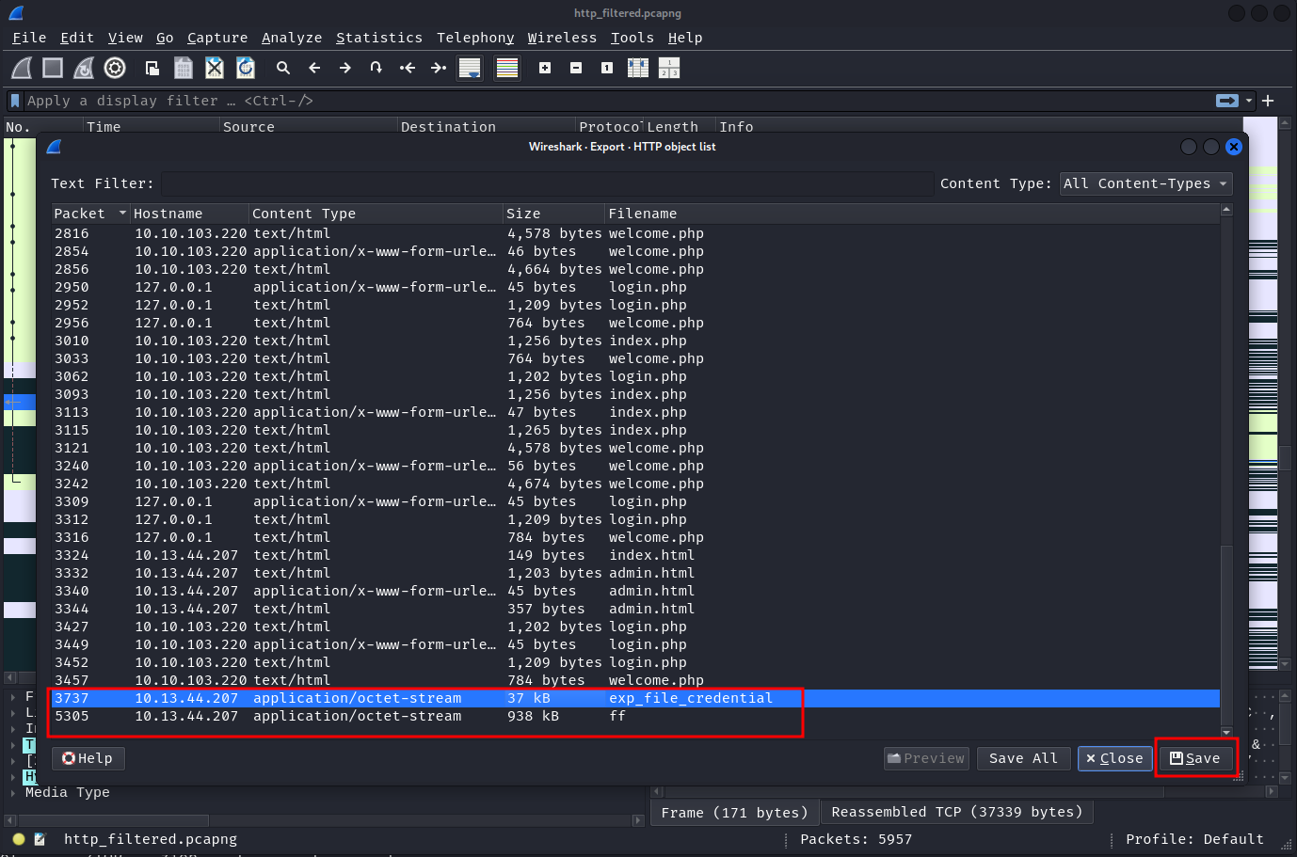Click the resize columns toolbar icon
The image size is (1297, 857).
637,68
